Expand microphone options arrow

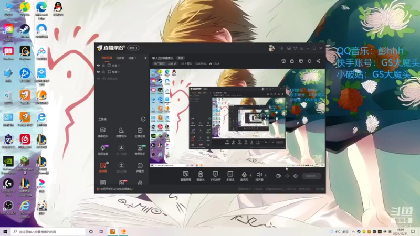click(250, 175)
